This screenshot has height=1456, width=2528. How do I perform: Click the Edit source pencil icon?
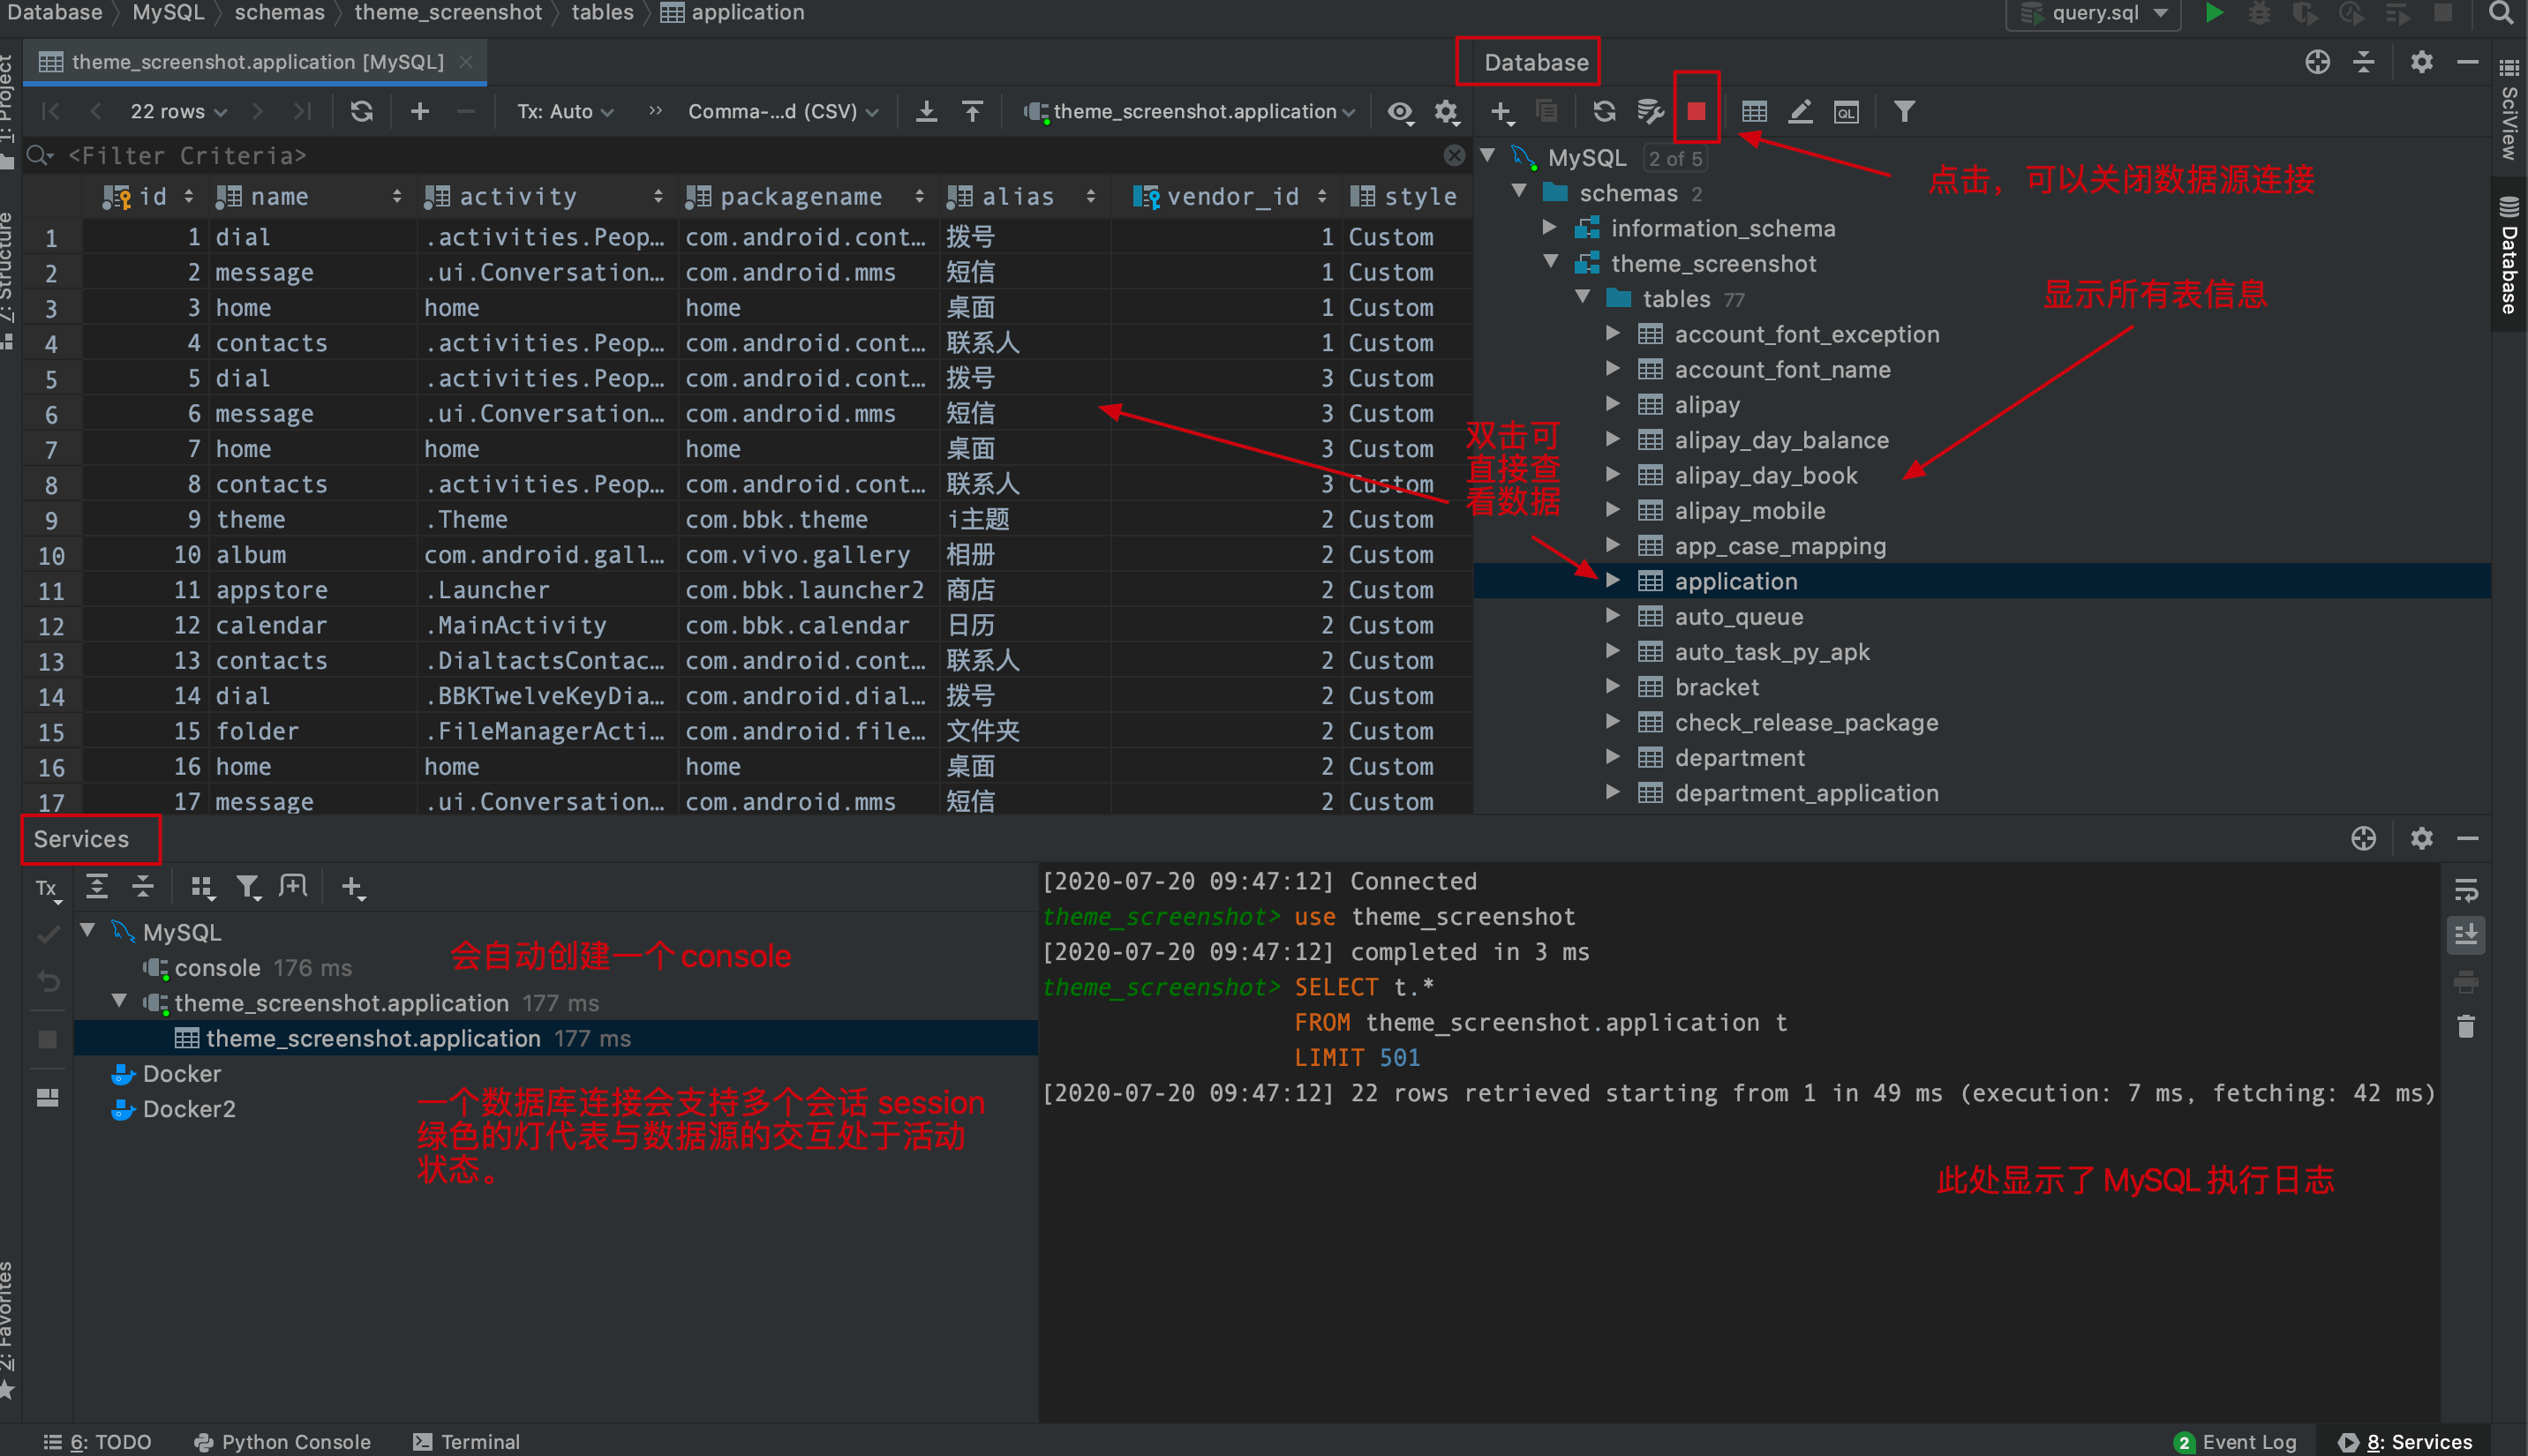click(x=1800, y=111)
